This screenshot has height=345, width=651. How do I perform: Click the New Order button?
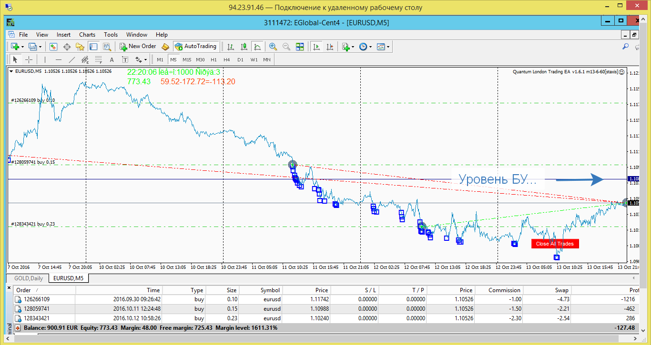(138, 46)
